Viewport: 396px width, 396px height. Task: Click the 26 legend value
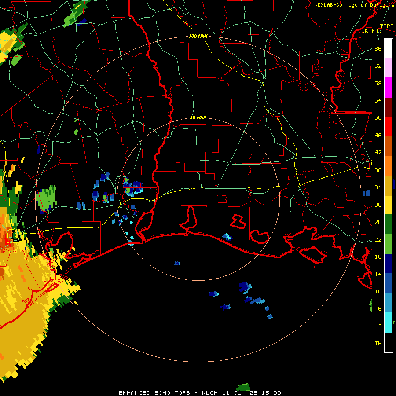(x=378, y=222)
